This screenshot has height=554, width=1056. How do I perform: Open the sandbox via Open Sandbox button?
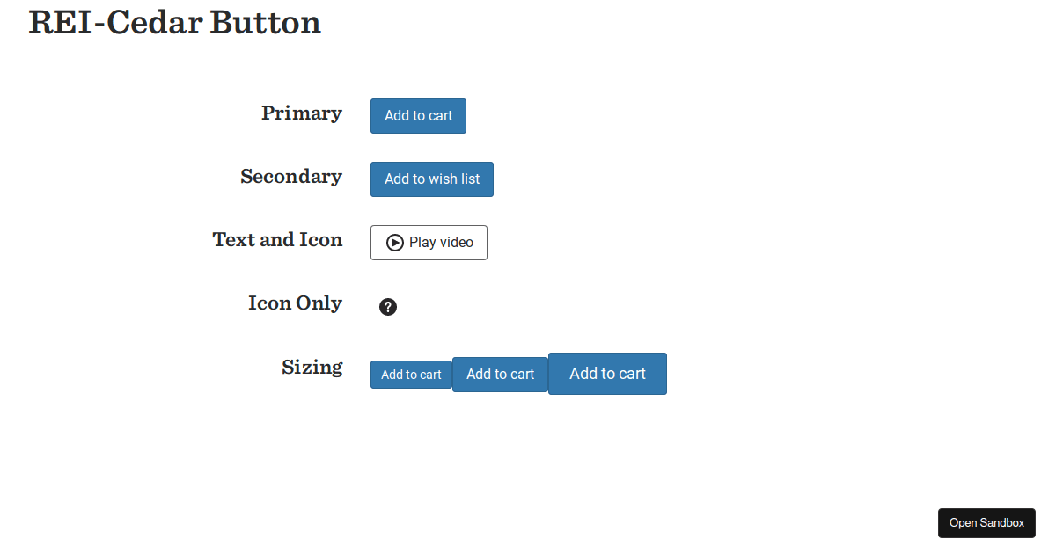coord(986,522)
